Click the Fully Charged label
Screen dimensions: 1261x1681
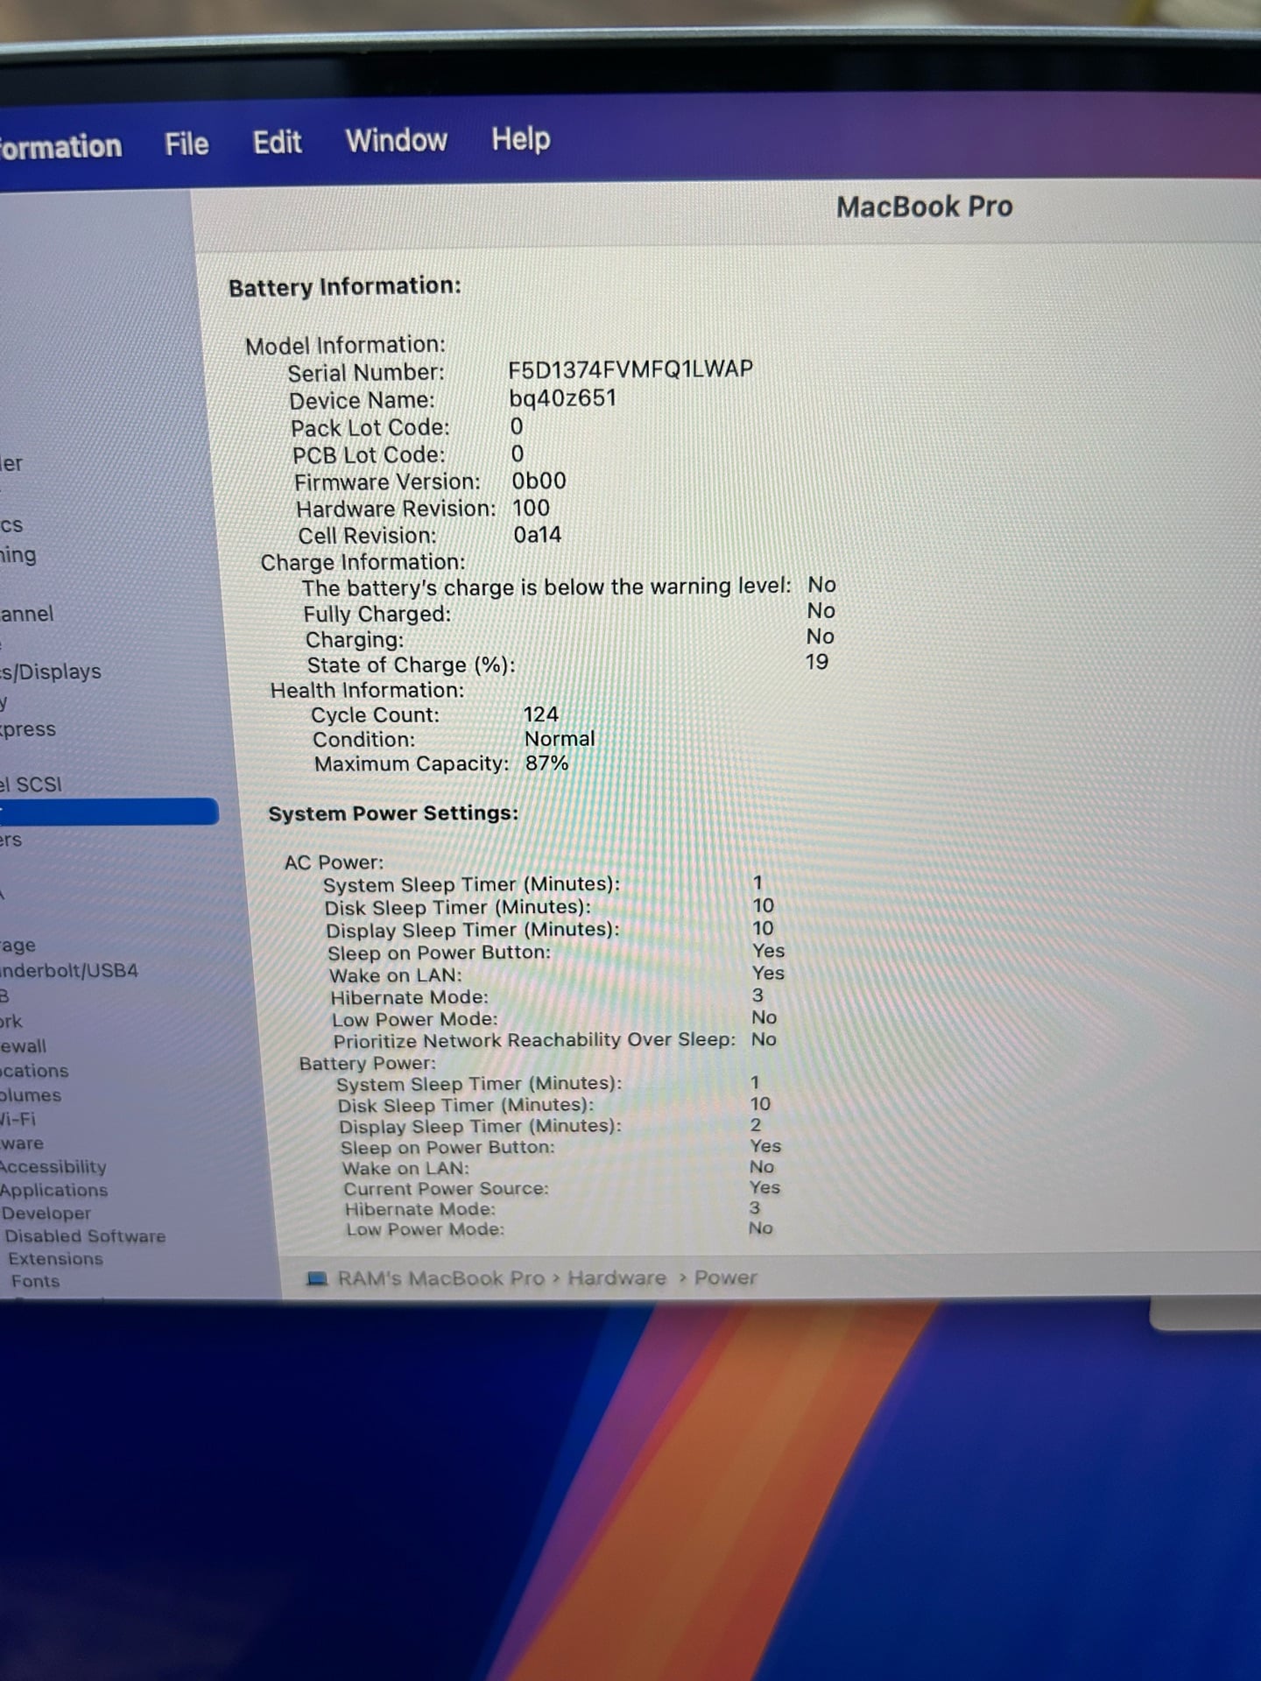[377, 614]
